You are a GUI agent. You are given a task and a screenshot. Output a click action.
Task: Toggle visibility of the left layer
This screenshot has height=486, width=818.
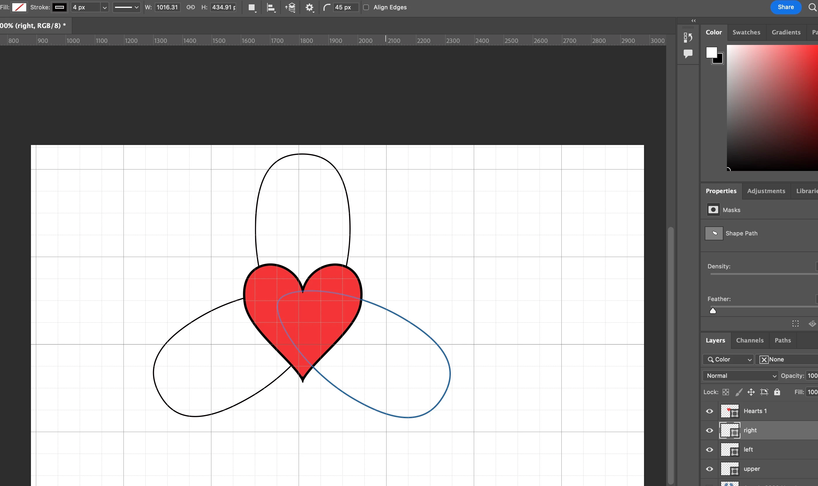[x=709, y=450]
